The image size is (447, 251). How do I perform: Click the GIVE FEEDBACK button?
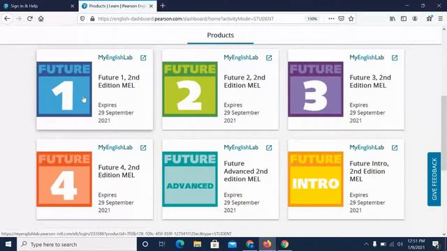[434, 179]
